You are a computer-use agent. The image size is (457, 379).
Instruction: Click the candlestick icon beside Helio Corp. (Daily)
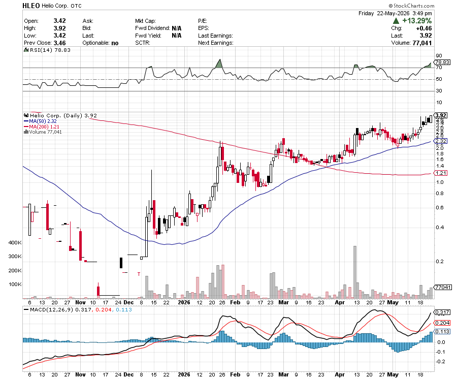pyautogui.click(x=26, y=115)
